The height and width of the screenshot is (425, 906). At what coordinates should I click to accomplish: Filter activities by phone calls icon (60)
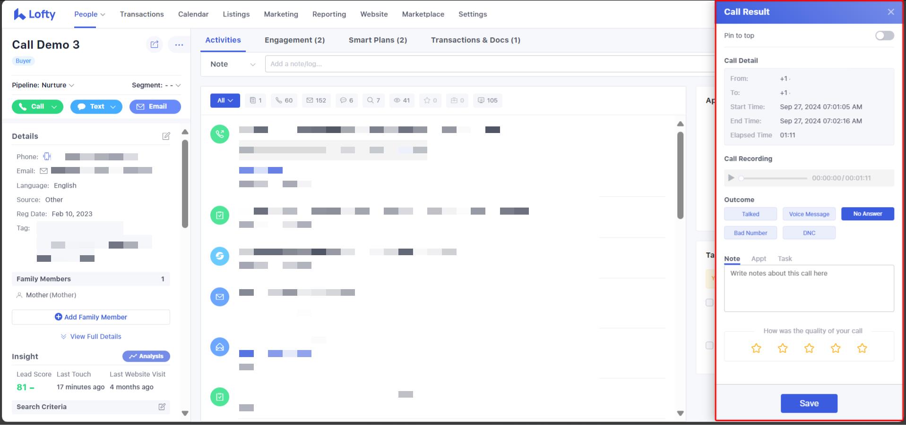(x=284, y=100)
